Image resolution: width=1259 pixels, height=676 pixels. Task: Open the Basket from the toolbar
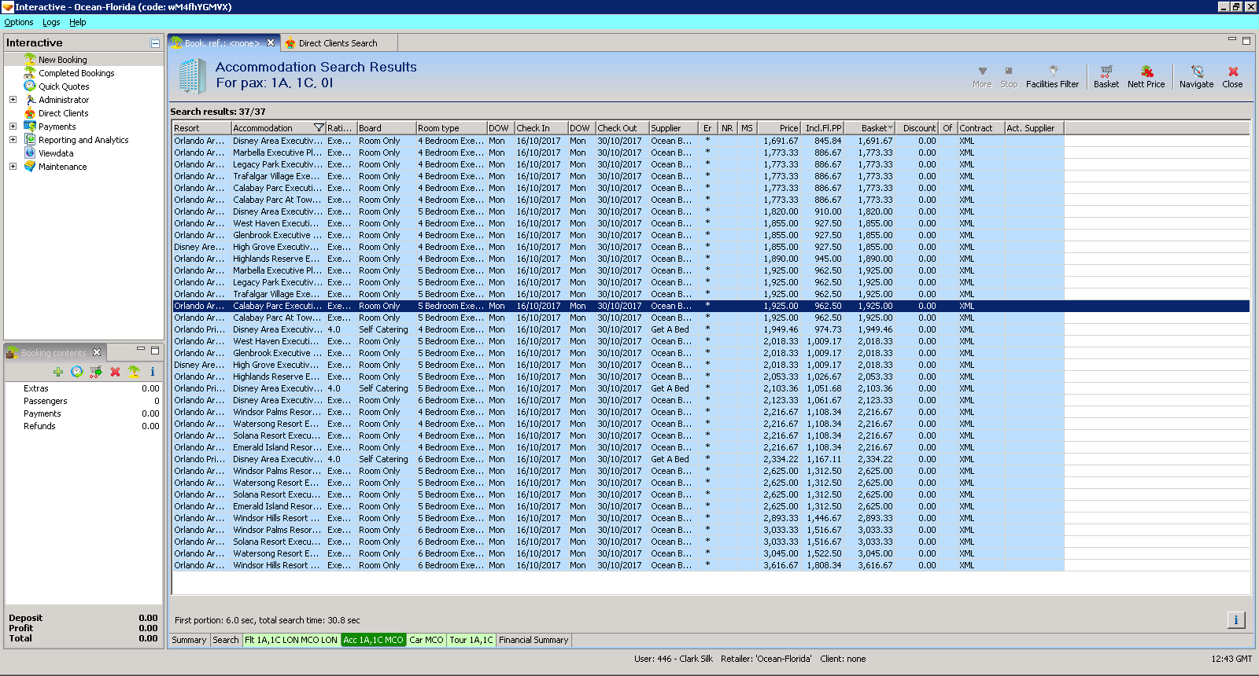click(x=1106, y=76)
